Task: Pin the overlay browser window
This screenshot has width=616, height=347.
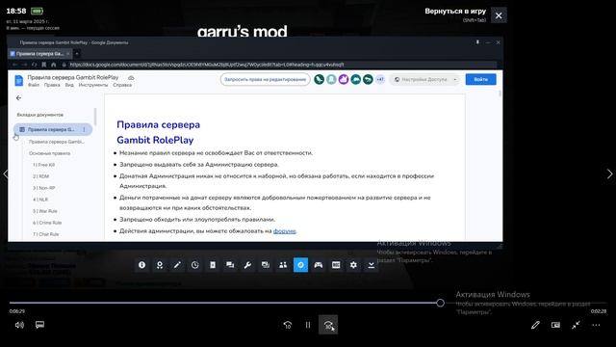Action: coord(477,42)
